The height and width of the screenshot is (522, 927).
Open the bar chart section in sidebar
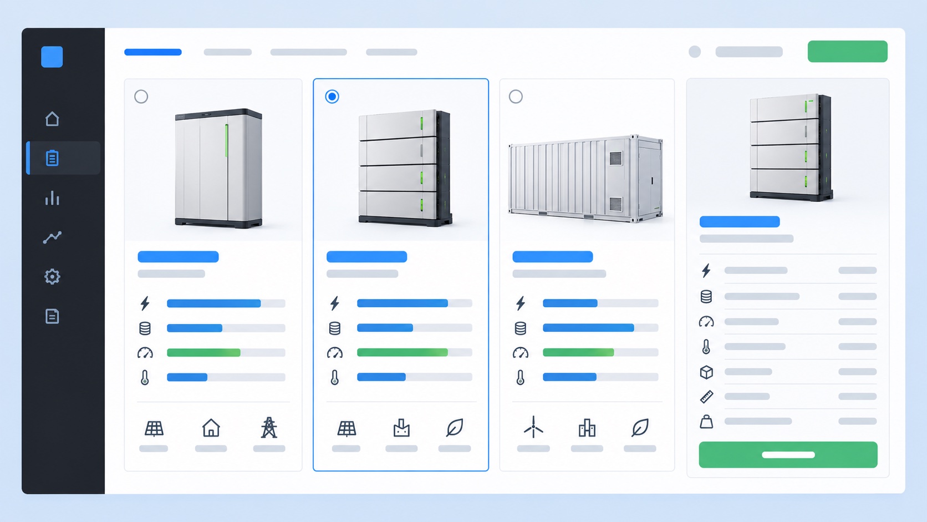tap(52, 198)
